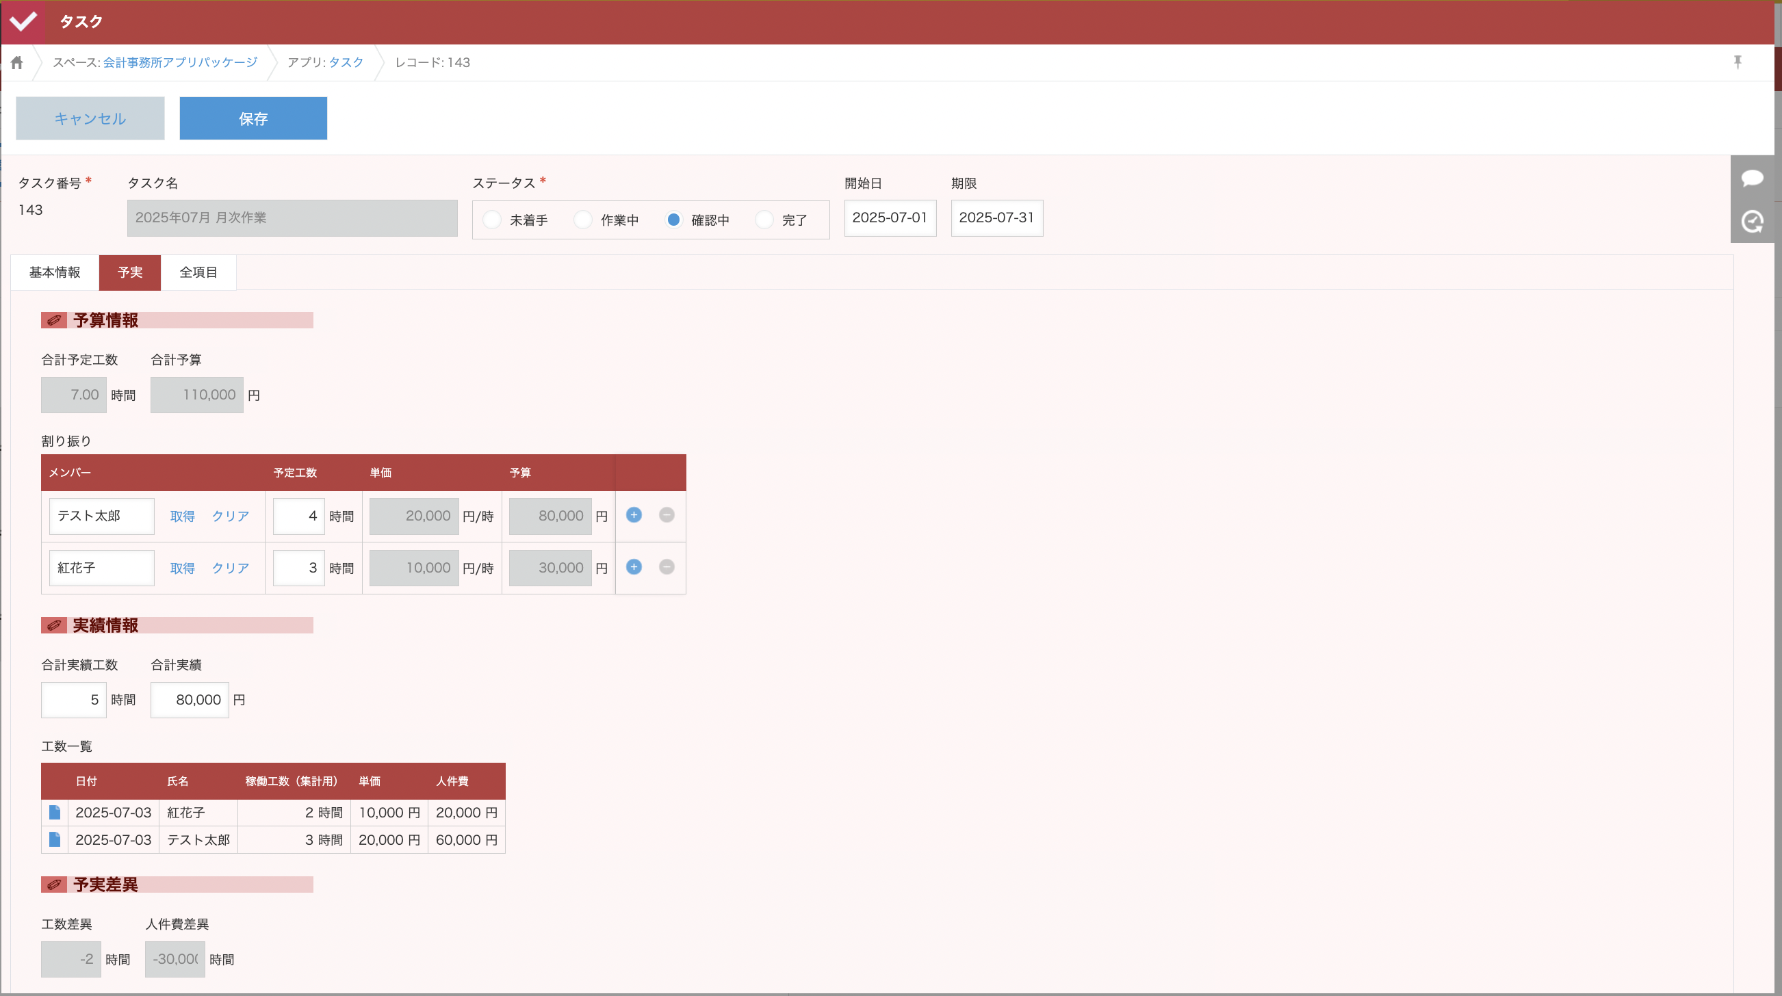This screenshot has width=1782, height=996.
Task: Switch to the 全項目 tab
Action: coord(198,272)
